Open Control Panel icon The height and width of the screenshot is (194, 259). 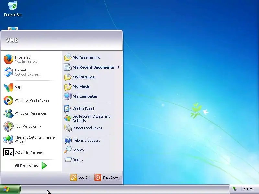coord(68,109)
